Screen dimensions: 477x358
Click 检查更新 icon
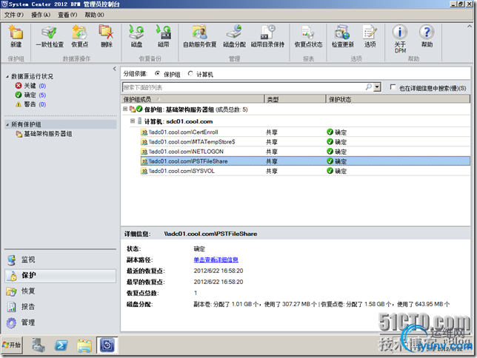click(x=342, y=36)
